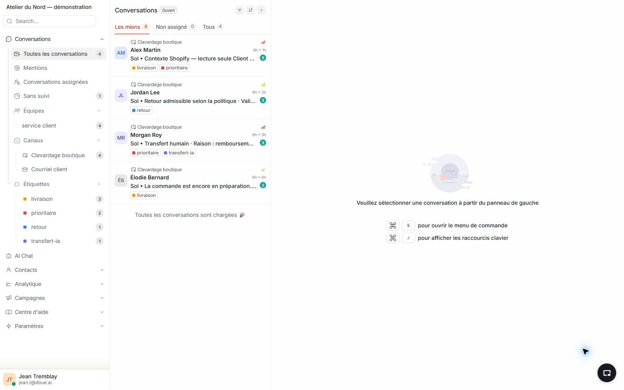Filter by the prioritaire label in sidebar

point(62,213)
